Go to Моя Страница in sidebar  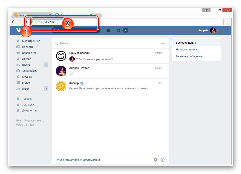31,41
